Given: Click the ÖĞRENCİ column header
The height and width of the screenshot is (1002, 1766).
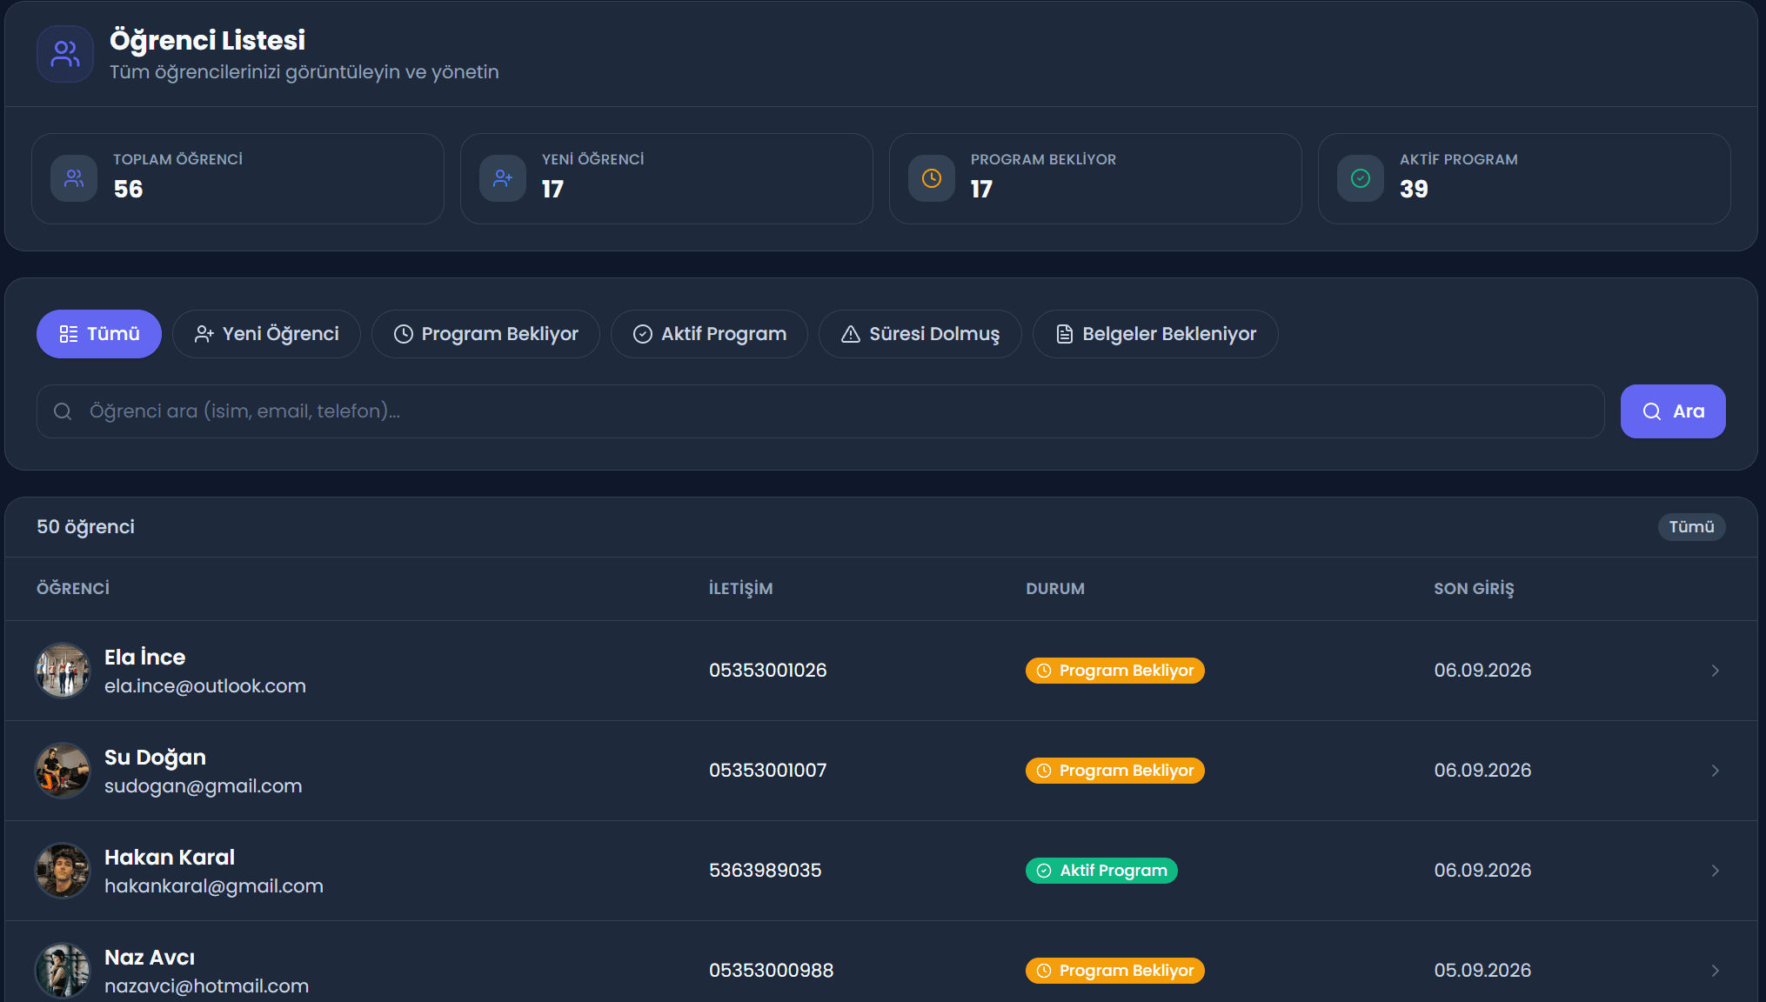Looking at the screenshot, I should (x=73, y=589).
